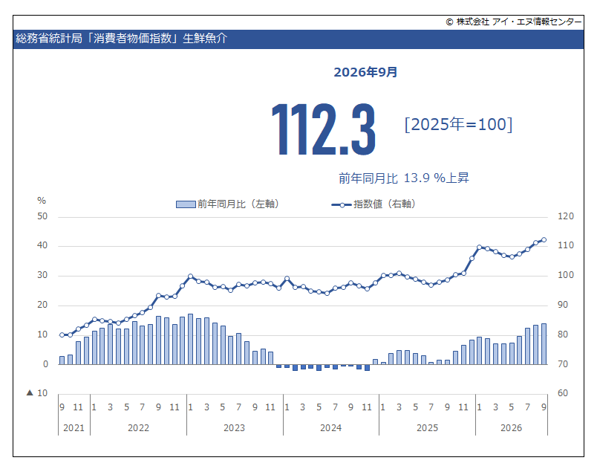Viewport: 597px width, 472px height.
Task: Click the year label 2022
Action: tap(138, 428)
